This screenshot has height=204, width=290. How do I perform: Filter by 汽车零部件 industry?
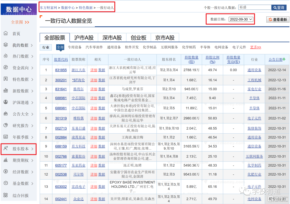click(x=94, y=47)
